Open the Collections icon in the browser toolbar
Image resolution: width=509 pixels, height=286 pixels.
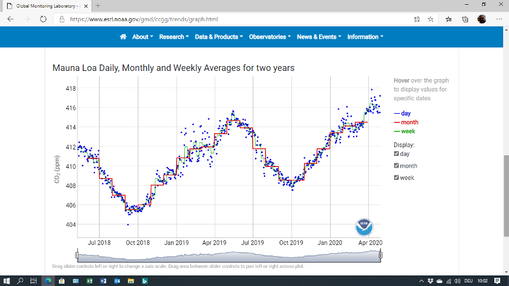465,19
